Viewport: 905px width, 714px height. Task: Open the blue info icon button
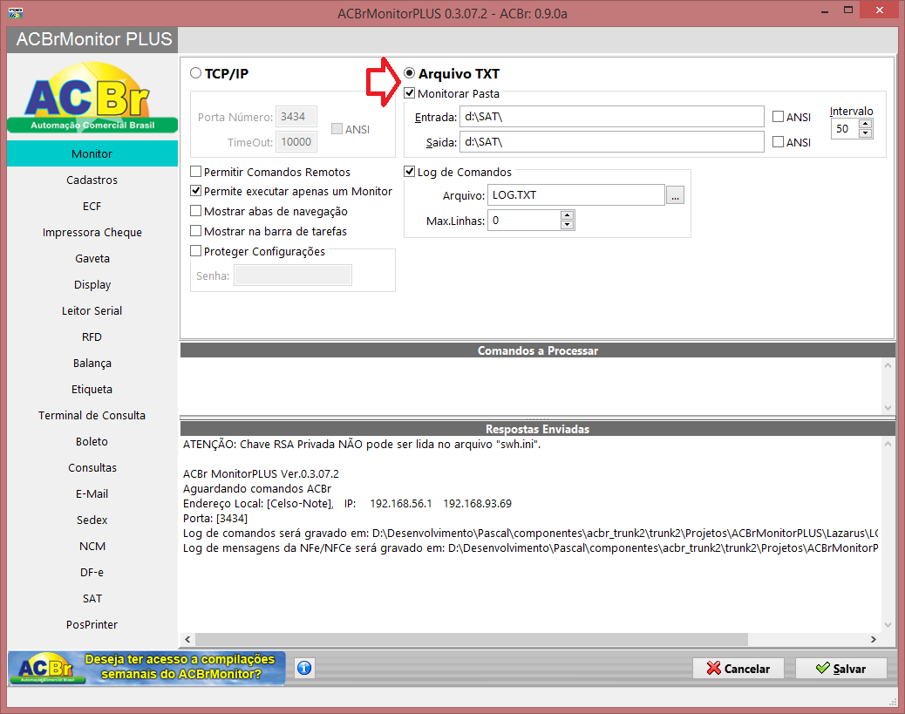(x=304, y=668)
